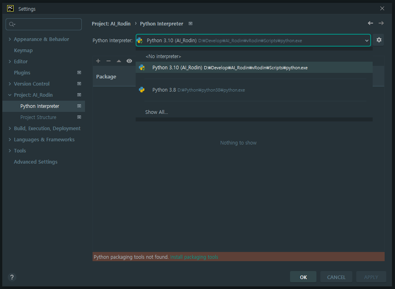395x289 pixels.
Task: Select Python 3.8 interpreter option
Action: click(x=254, y=90)
